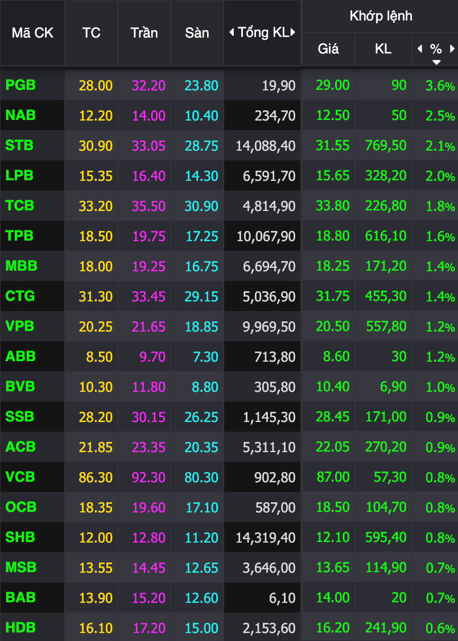The height and width of the screenshot is (641, 458).
Task: Click the left arrow beside Tổng KL
Action: [232, 33]
